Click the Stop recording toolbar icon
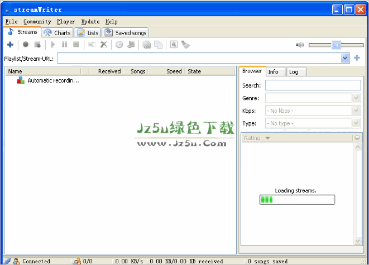Screen dimensions: 369x265 [37, 45]
